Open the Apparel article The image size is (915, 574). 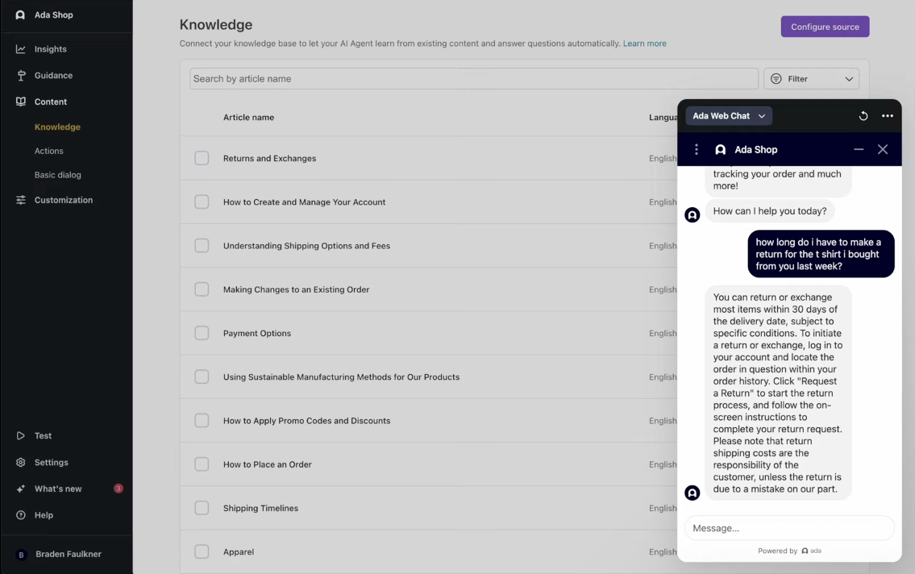[239, 552]
